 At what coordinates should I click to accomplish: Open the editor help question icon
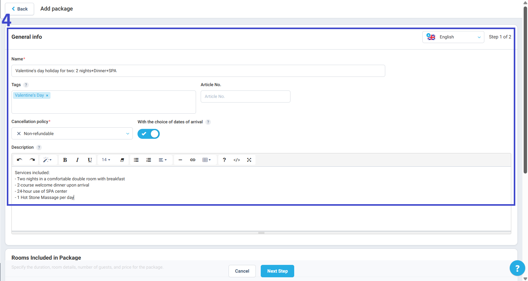click(x=224, y=160)
